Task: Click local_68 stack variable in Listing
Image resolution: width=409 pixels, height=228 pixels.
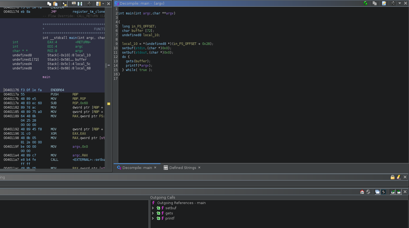Action: pyautogui.click(x=83, y=68)
